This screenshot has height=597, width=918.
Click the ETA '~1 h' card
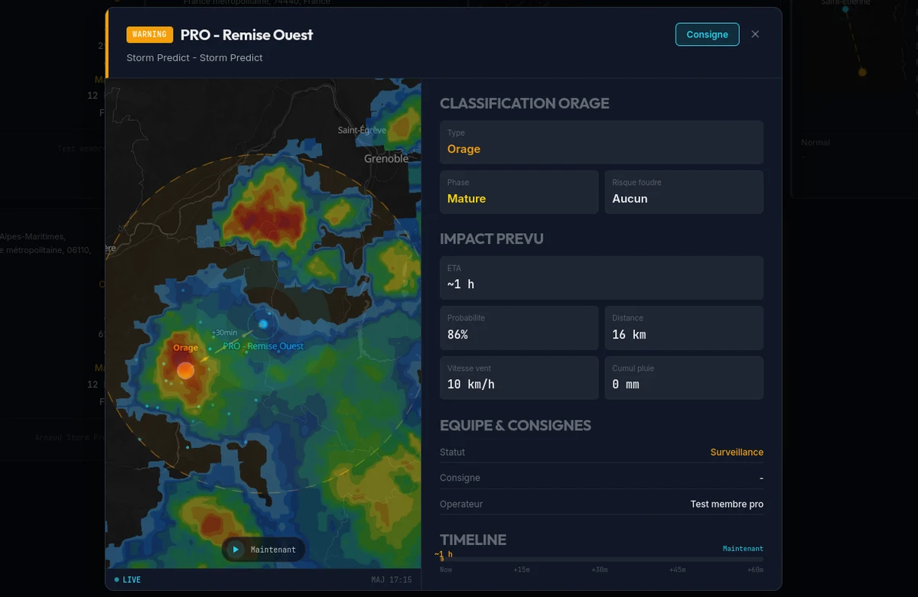pos(601,277)
